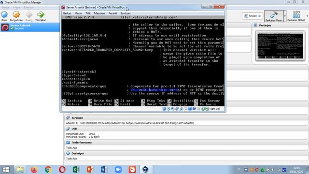Switch to VirtualBox taskbar icon

(146, 170)
